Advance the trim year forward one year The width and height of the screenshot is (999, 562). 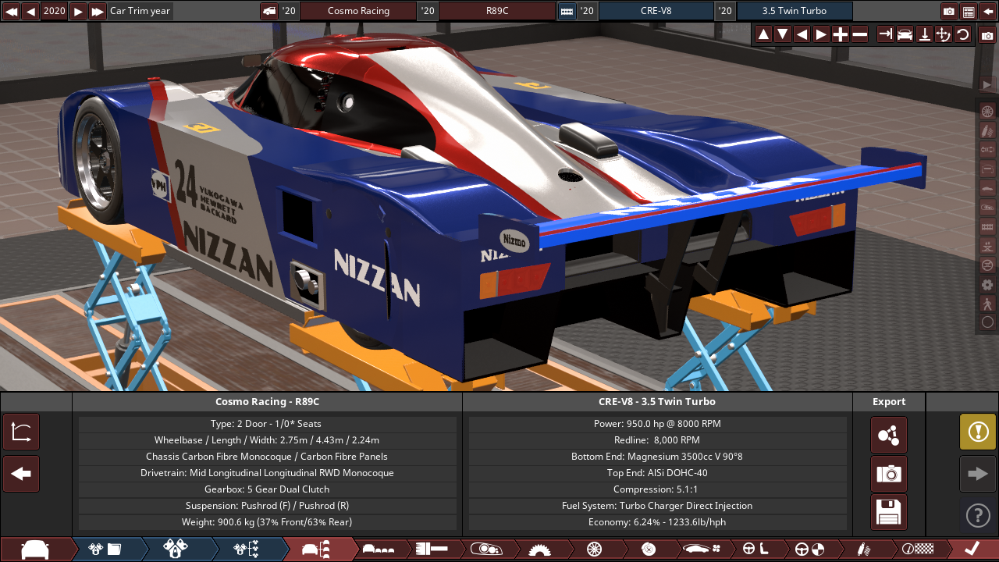coord(78,11)
